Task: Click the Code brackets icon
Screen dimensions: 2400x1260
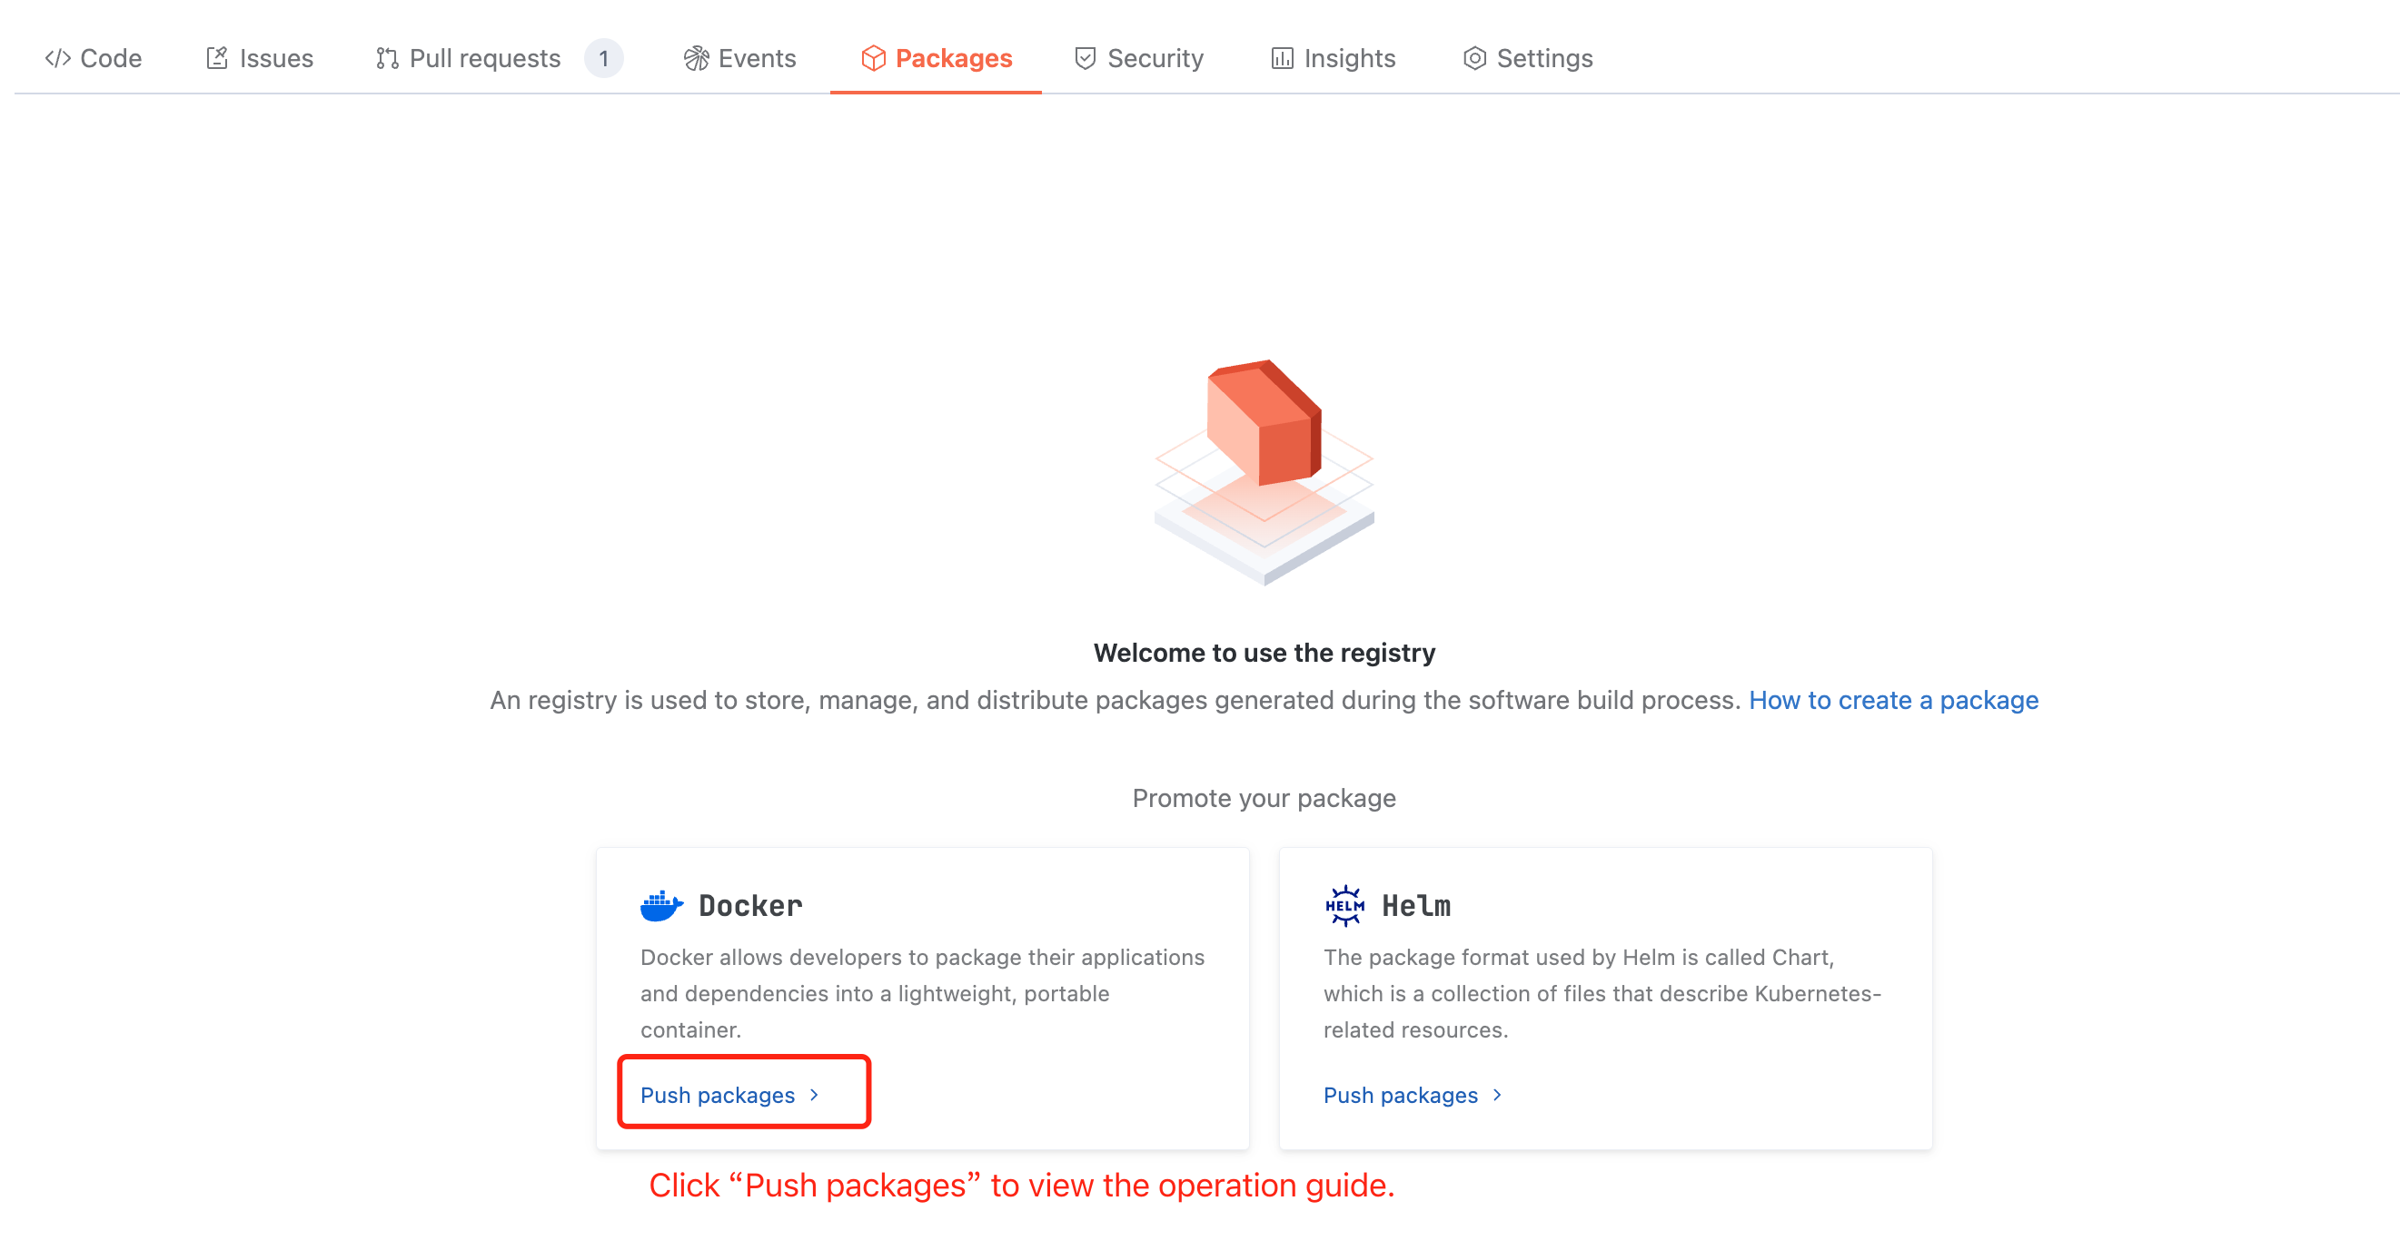Action: pyautogui.click(x=58, y=59)
